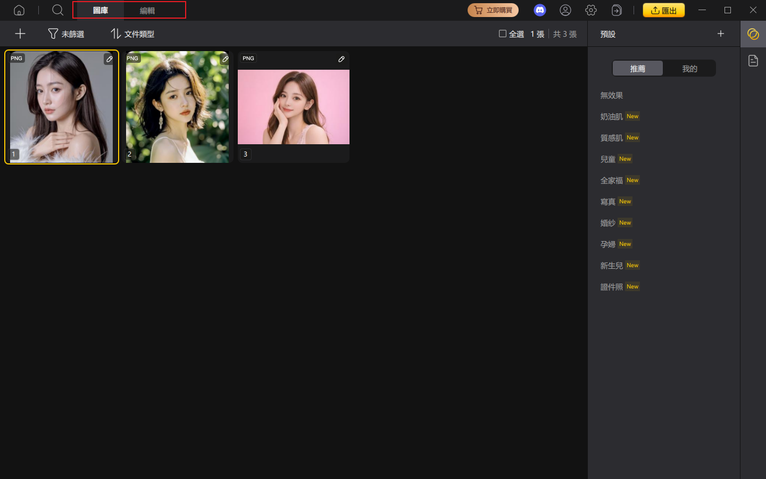Open the presets panel sidebar icon
The image size is (766, 479).
[753, 34]
